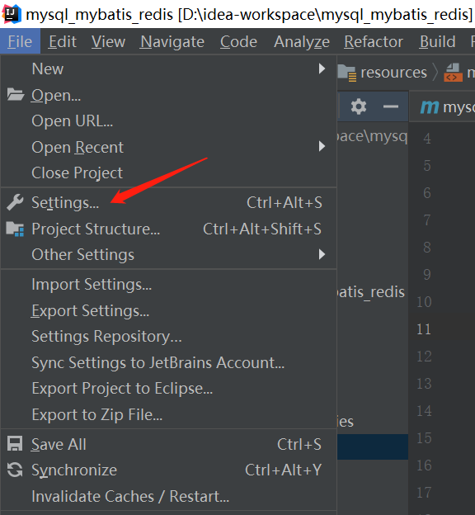Viewport: 475px width, 515px height.
Task: Click the Project Structure folder icon
Action: tap(15, 229)
